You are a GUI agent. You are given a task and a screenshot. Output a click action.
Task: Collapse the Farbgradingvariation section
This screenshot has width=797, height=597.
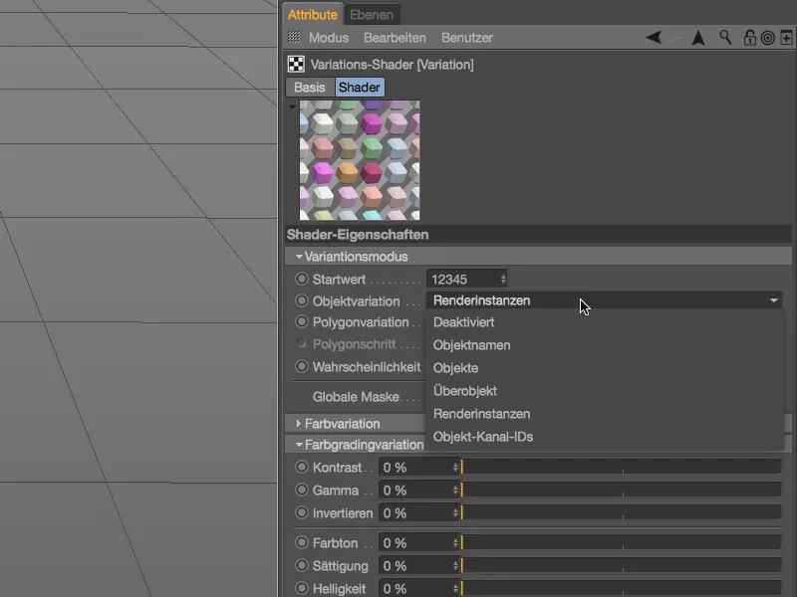click(x=299, y=445)
